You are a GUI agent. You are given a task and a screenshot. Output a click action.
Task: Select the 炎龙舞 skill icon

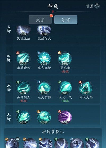65,59
